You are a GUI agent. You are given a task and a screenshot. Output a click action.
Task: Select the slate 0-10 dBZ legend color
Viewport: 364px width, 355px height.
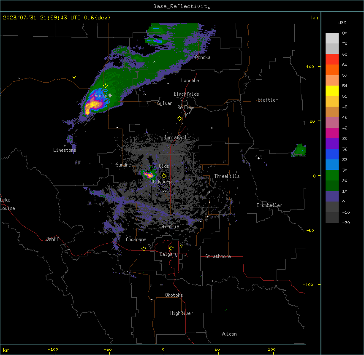pos(332,196)
